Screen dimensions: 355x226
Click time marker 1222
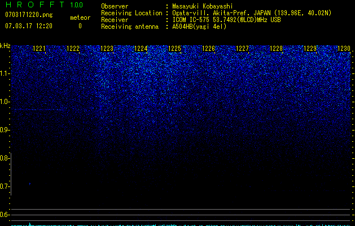(x=73, y=49)
